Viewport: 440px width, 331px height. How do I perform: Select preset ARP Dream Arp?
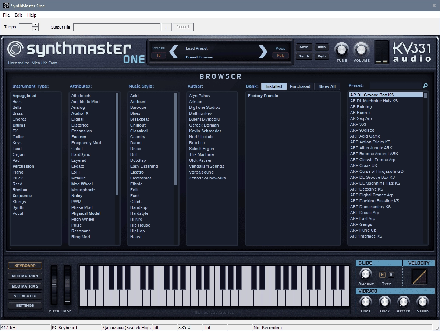(365, 213)
